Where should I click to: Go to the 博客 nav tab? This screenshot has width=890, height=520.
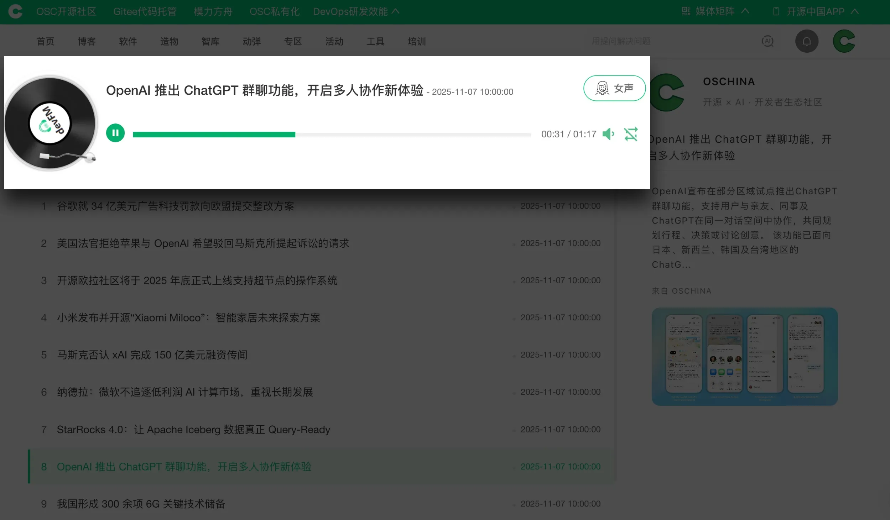87,41
